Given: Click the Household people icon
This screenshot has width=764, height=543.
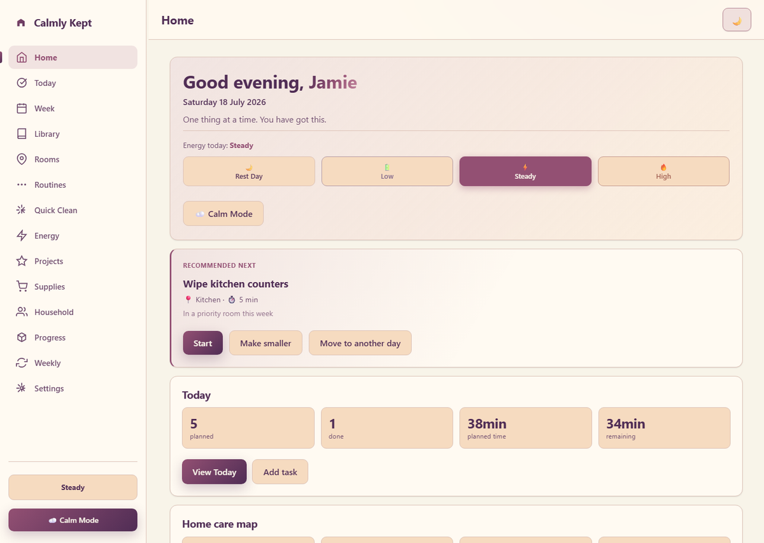Looking at the screenshot, I should point(22,312).
